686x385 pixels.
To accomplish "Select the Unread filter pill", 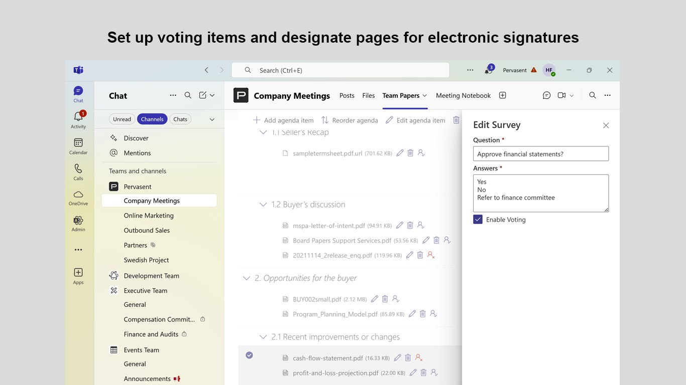I will [x=122, y=119].
